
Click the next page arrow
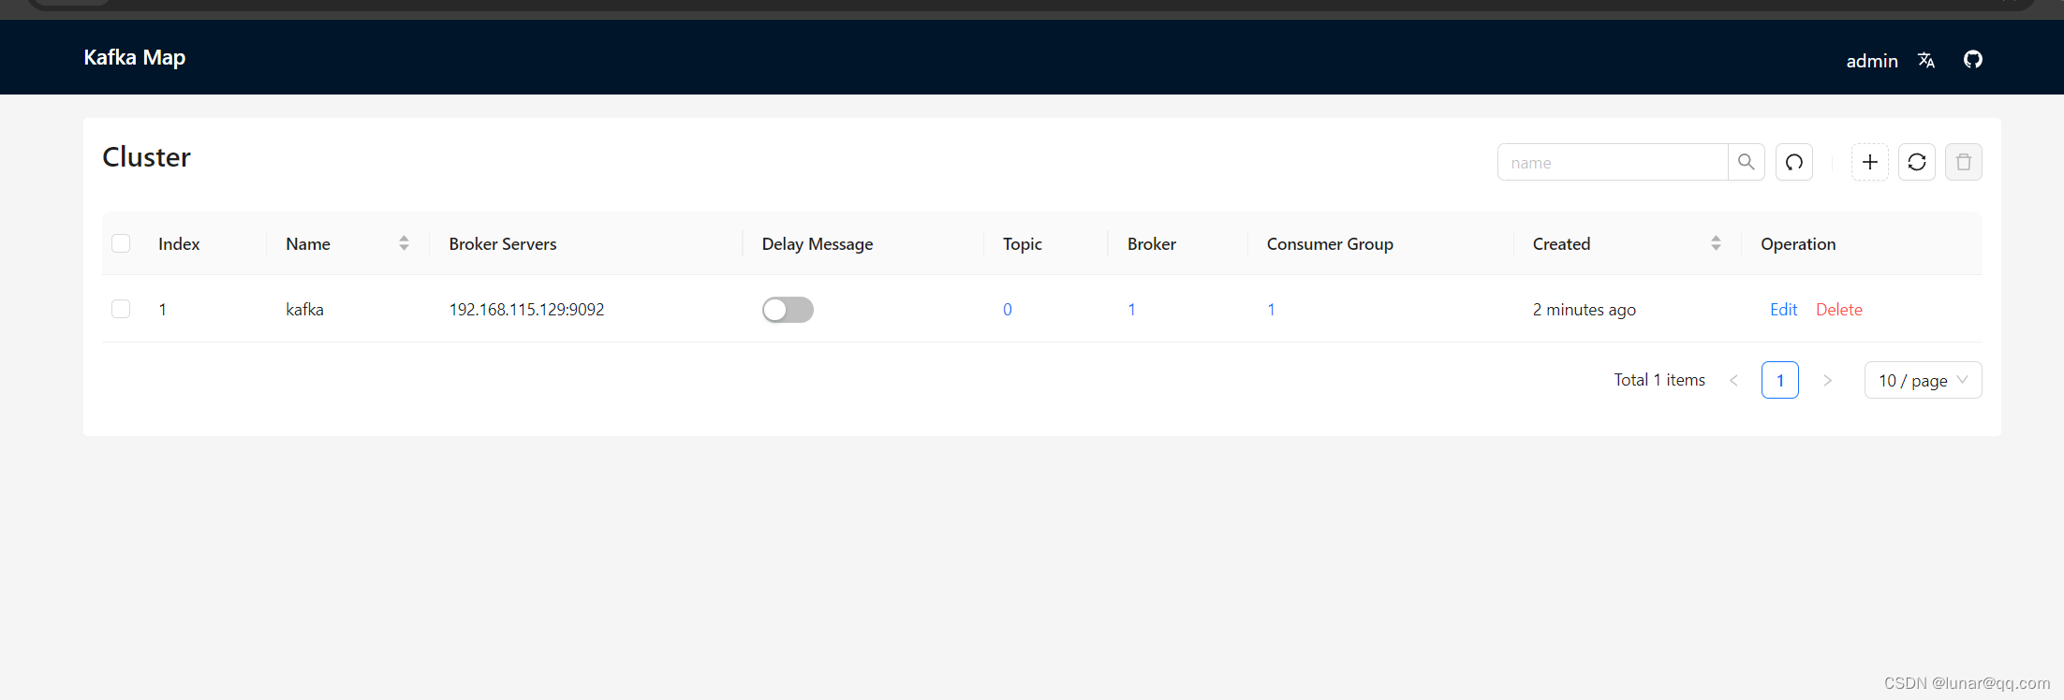click(x=1827, y=380)
